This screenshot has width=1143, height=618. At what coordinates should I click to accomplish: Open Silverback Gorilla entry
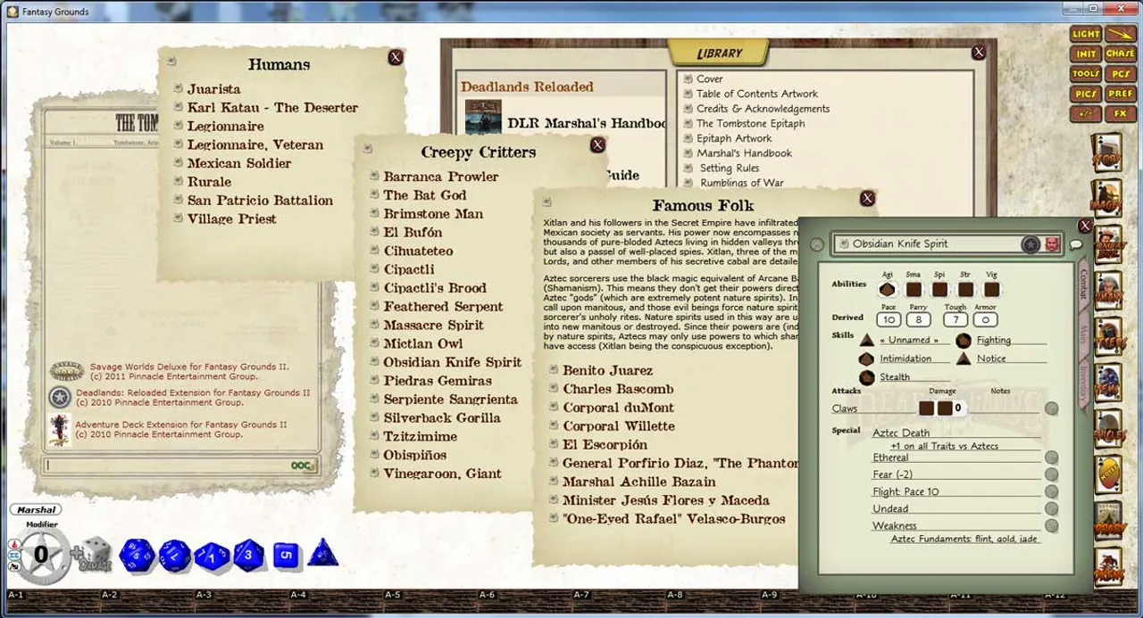(x=441, y=418)
